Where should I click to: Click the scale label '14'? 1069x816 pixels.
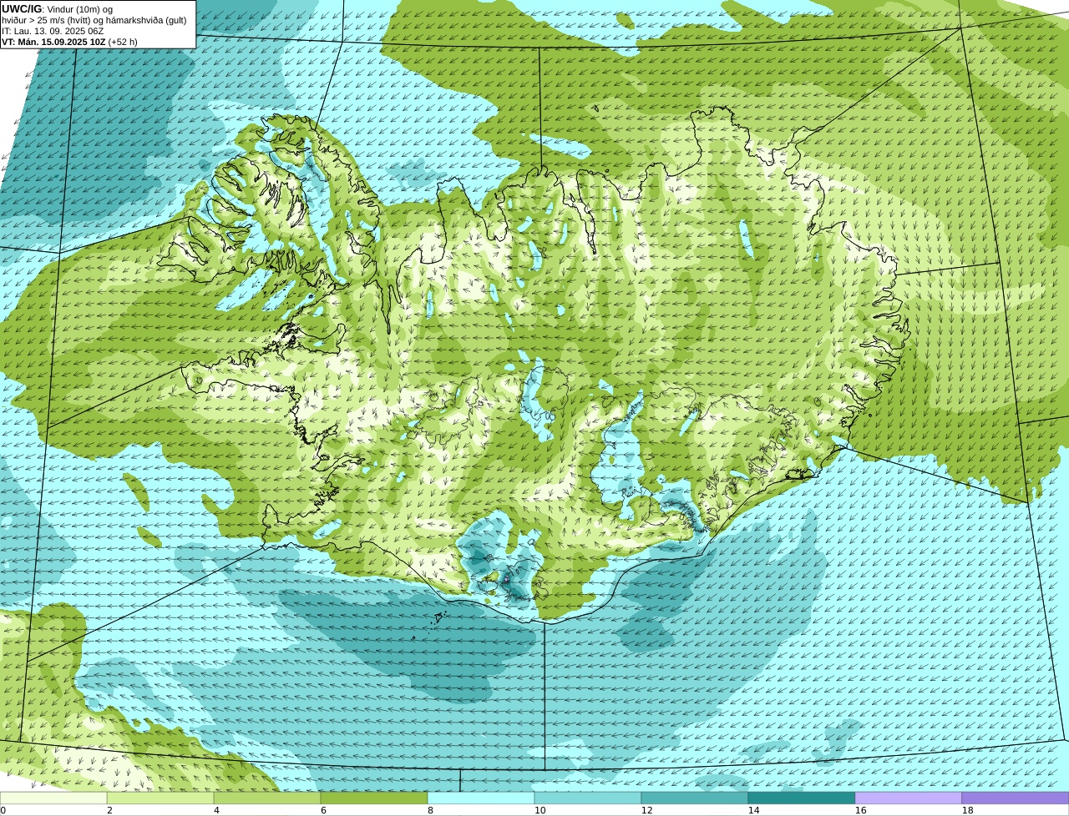coord(754,810)
